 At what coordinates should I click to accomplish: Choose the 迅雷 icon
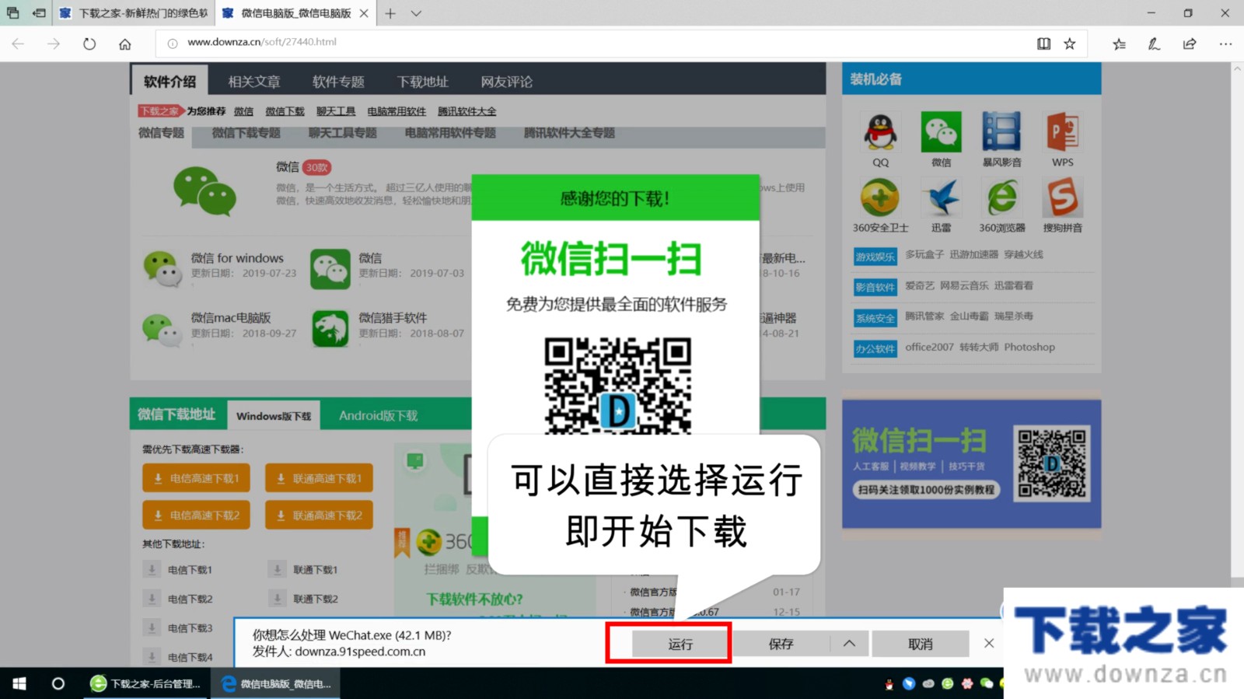point(941,197)
